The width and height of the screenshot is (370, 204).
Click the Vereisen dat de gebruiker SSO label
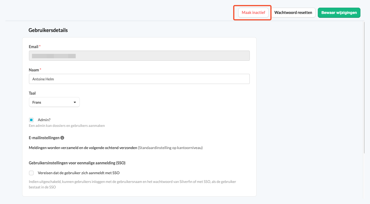click(79, 173)
